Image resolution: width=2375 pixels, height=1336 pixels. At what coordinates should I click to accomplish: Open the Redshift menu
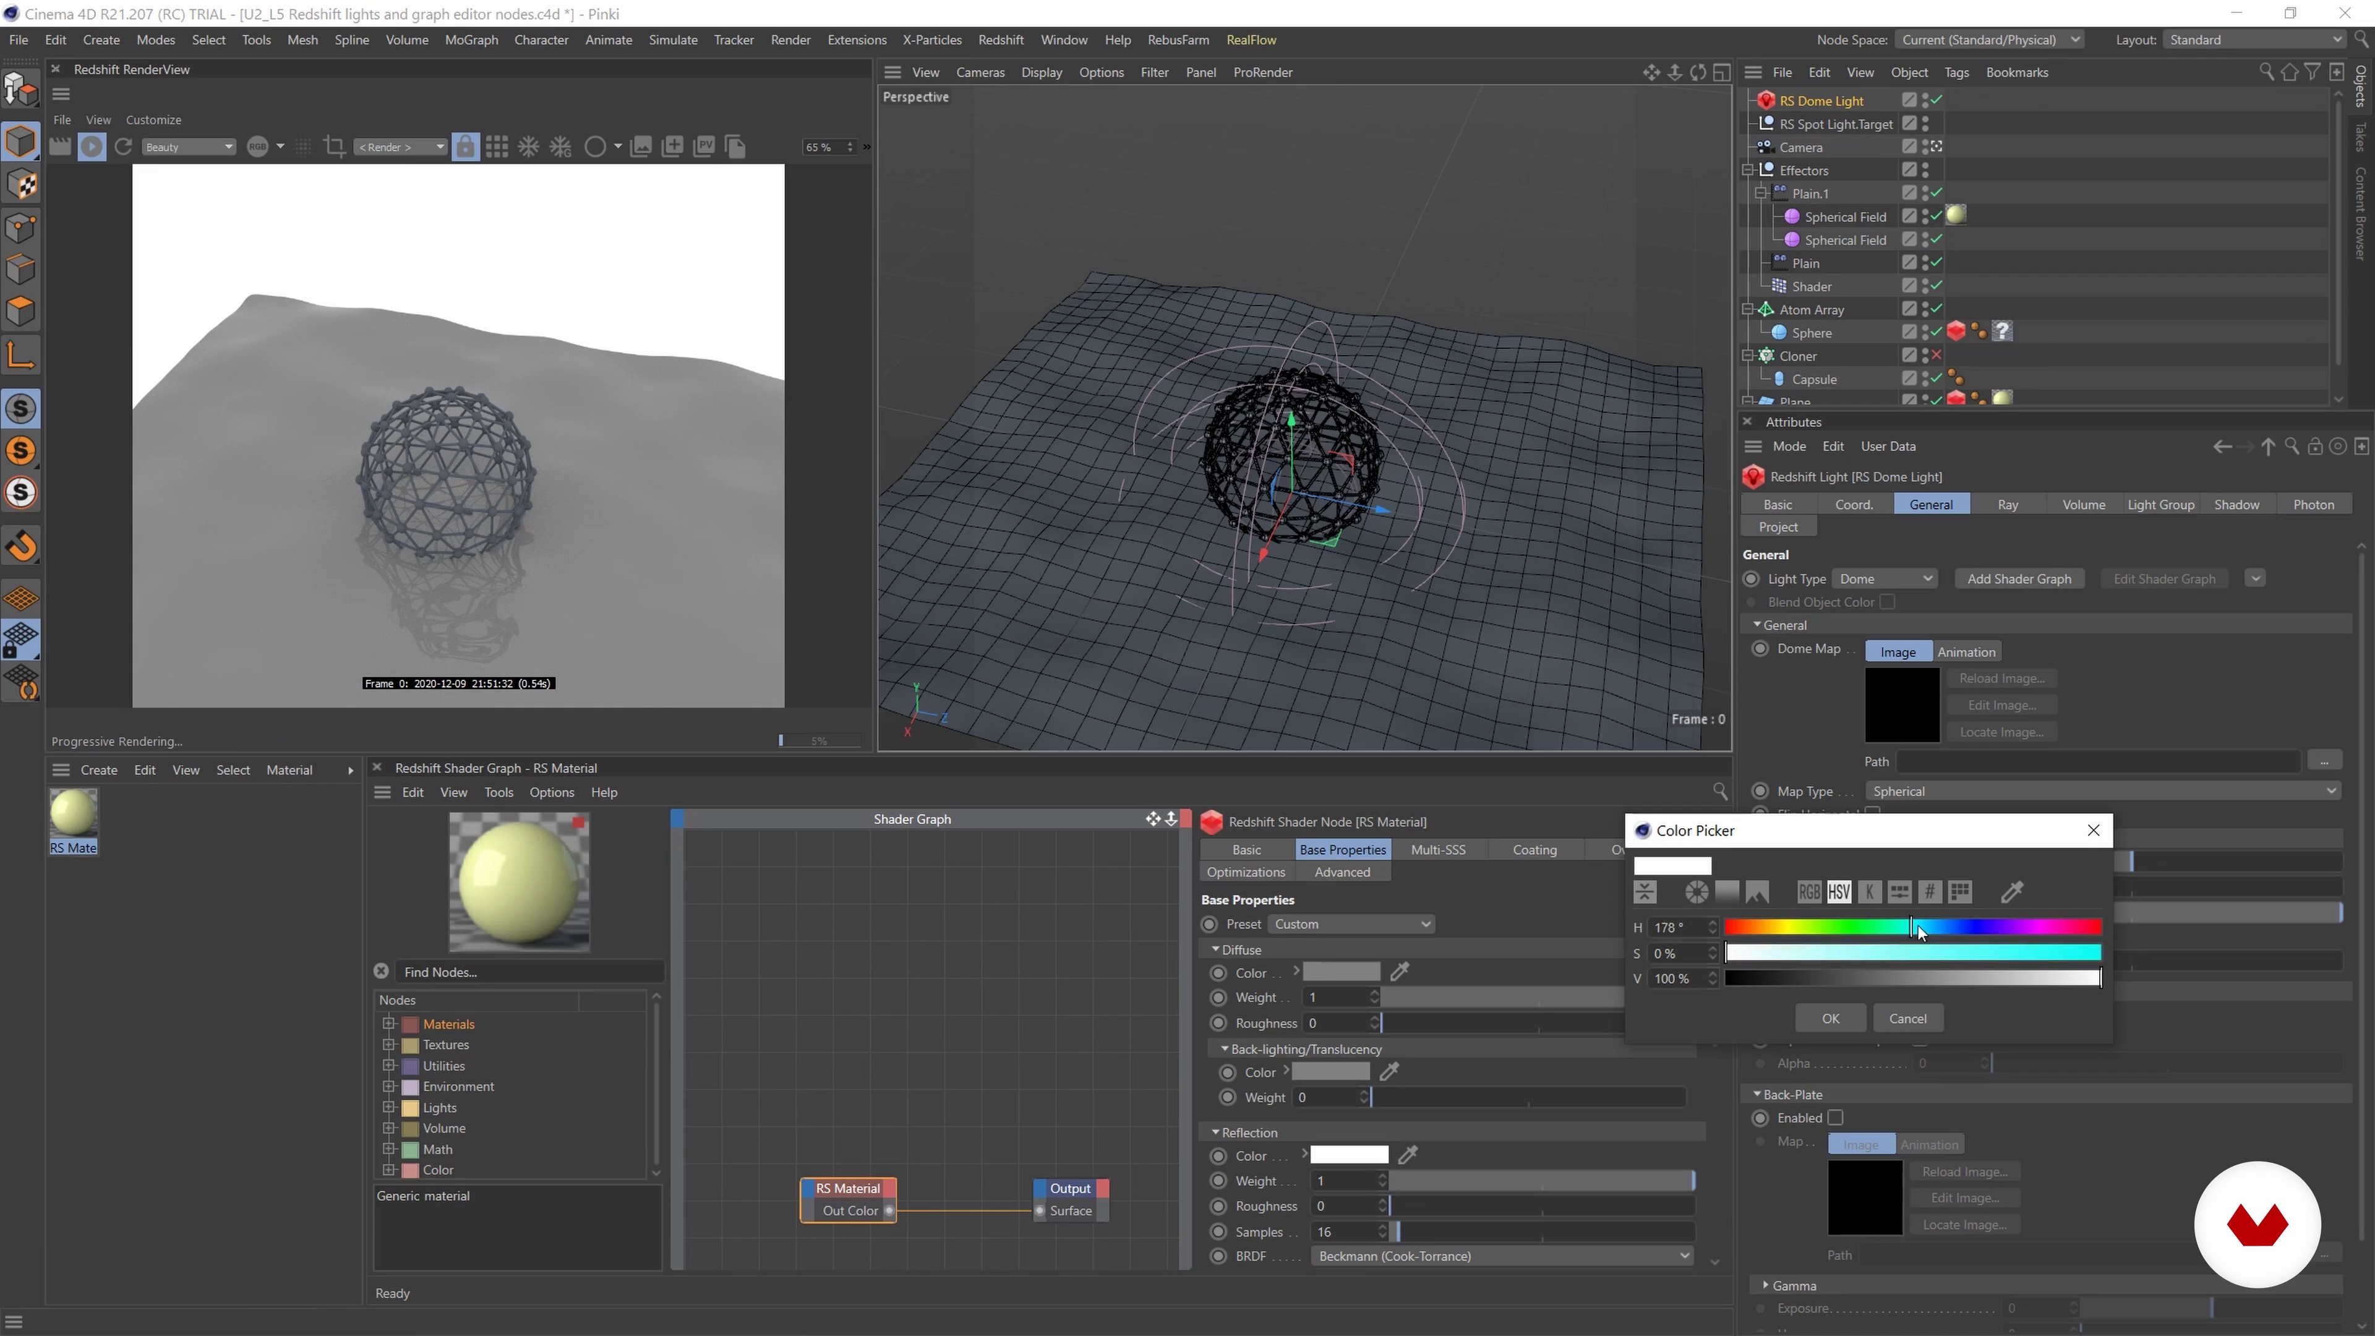(1000, 40)
